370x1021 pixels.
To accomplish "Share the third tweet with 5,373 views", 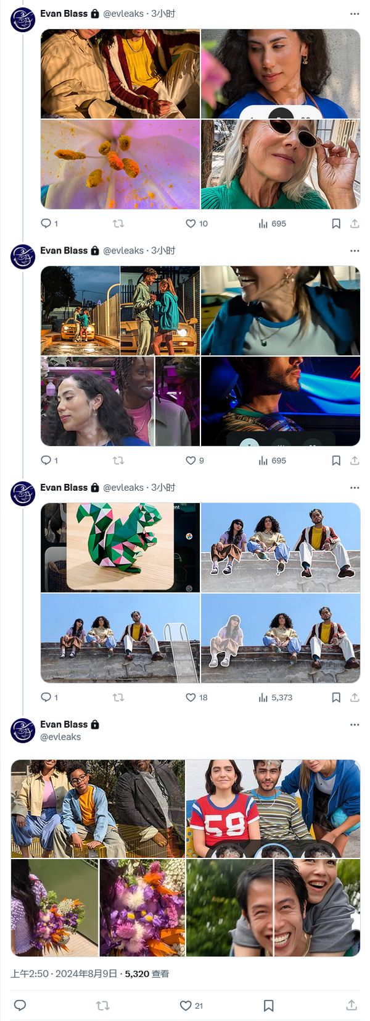I will 355,697.
